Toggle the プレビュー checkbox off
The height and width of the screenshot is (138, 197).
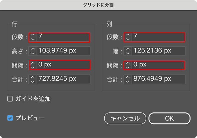[10, 118]
